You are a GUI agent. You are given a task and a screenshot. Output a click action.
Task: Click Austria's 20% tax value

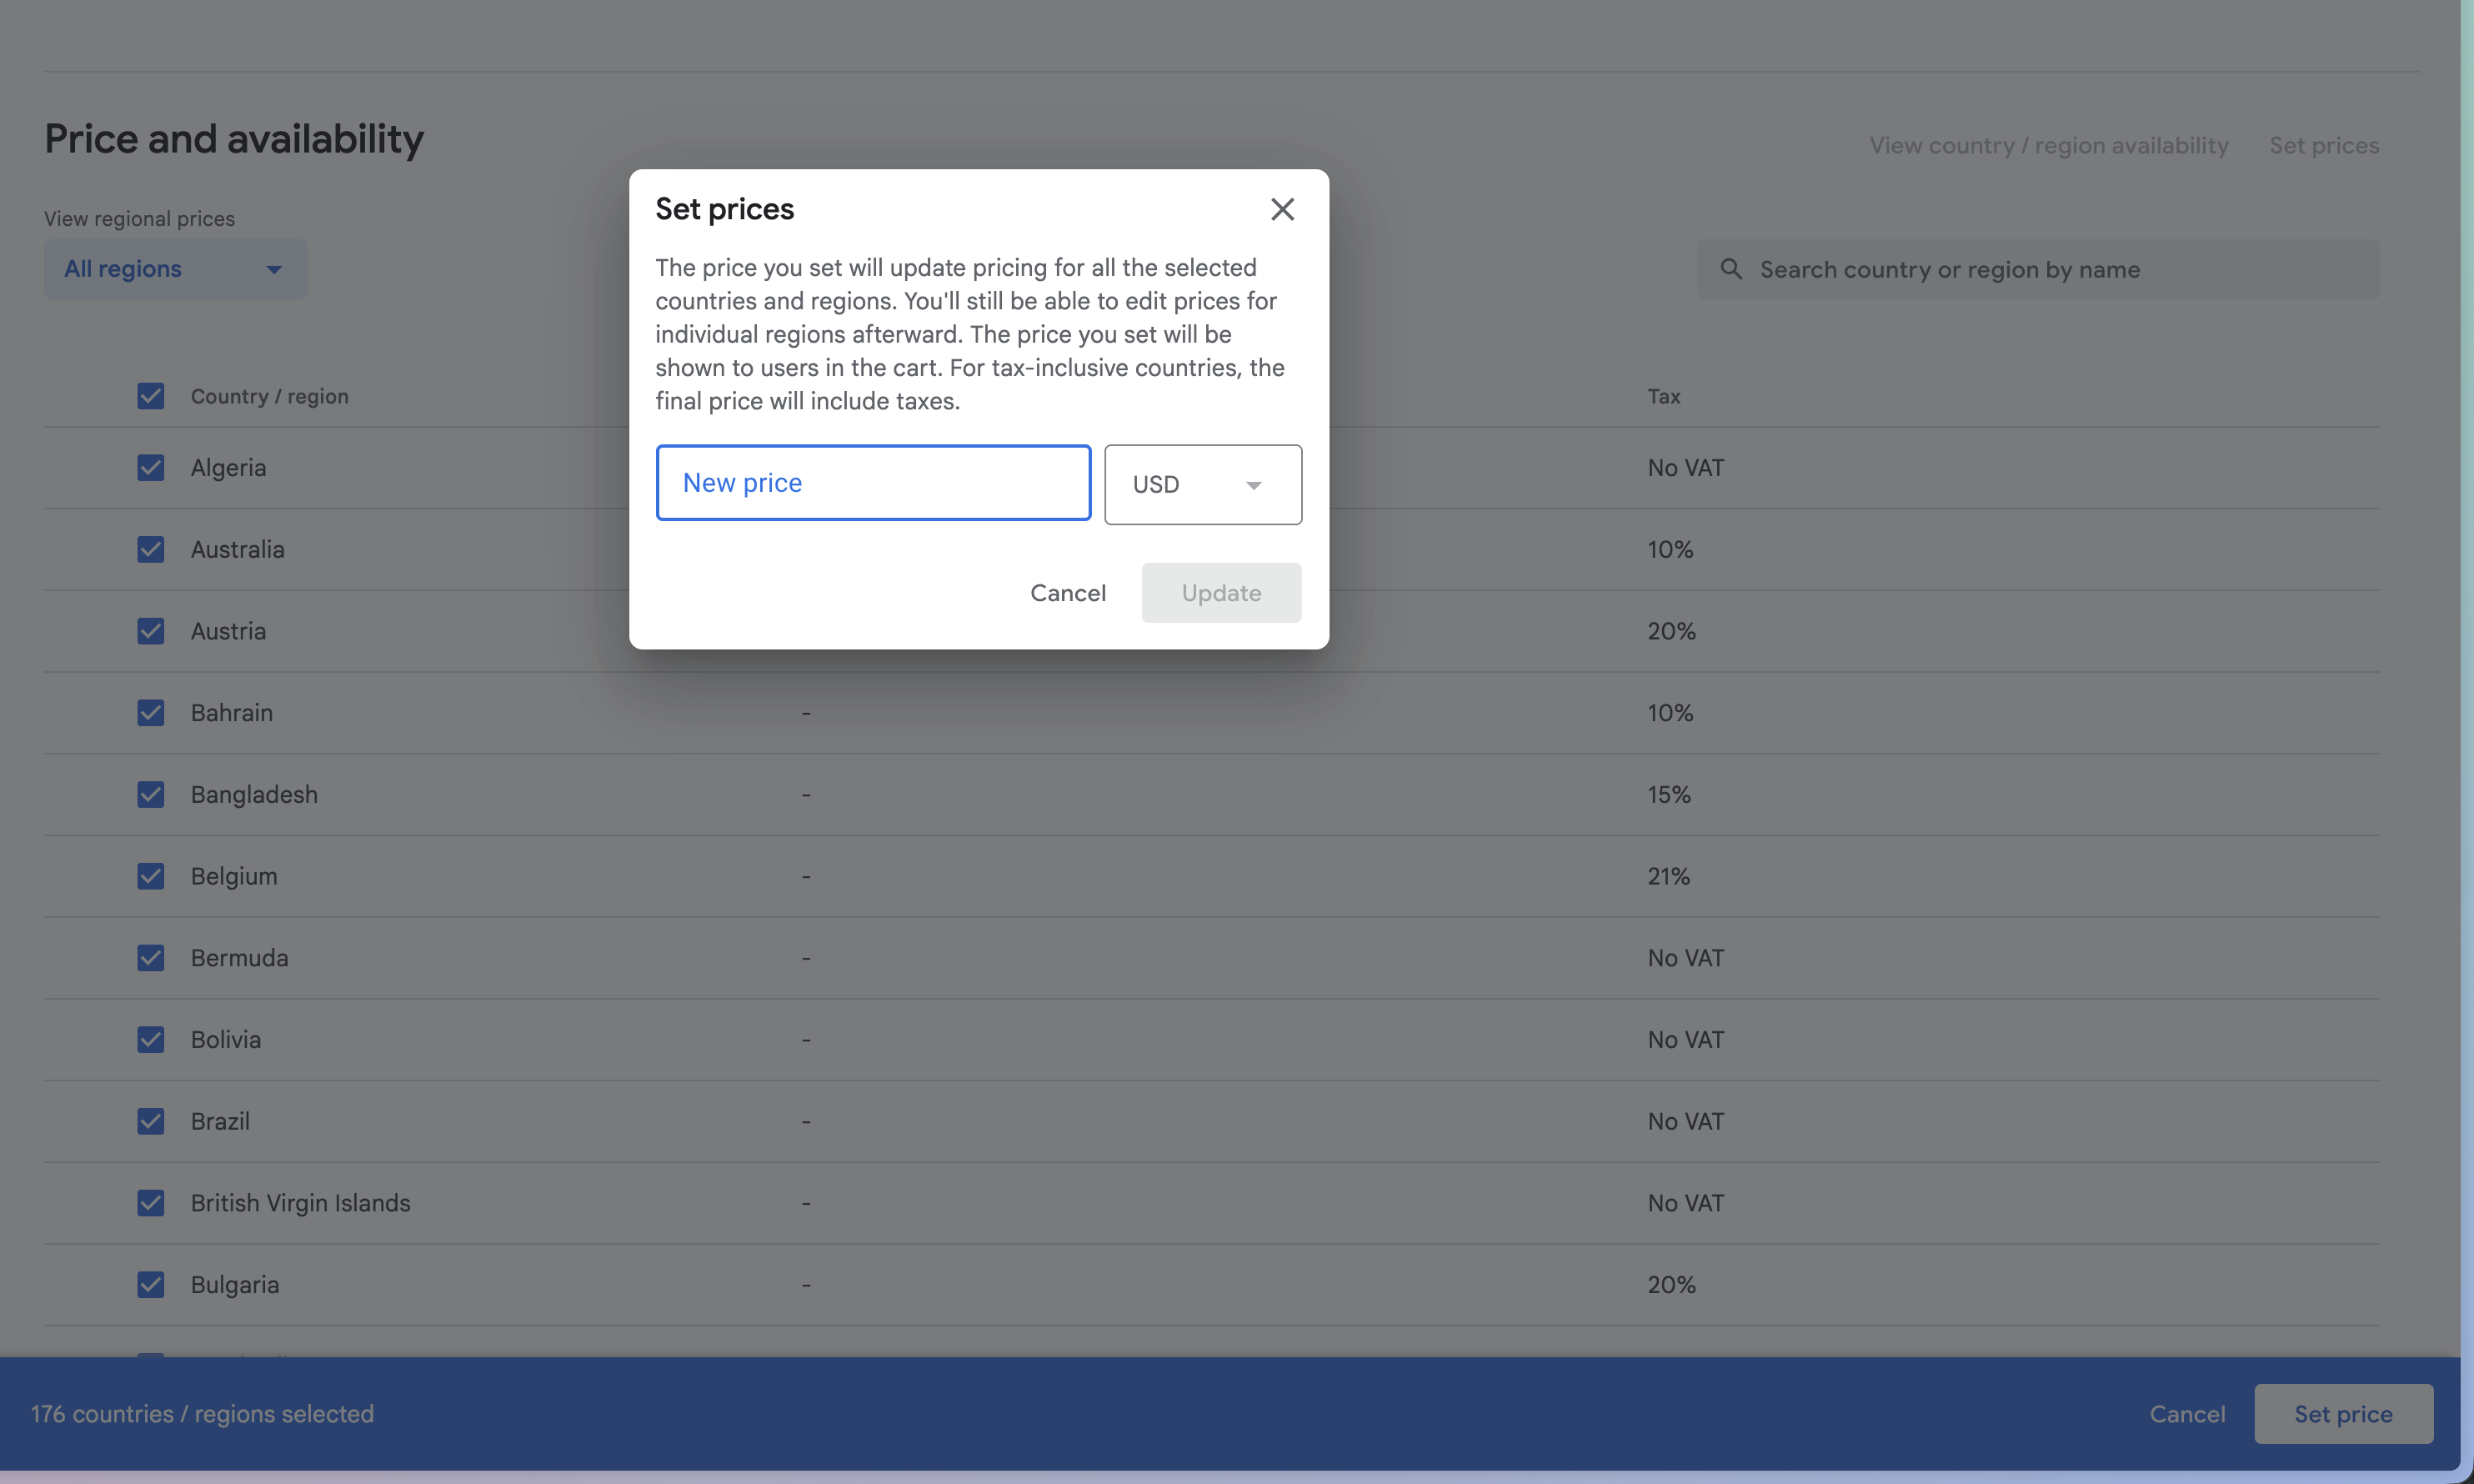[x=1671, y=631]
